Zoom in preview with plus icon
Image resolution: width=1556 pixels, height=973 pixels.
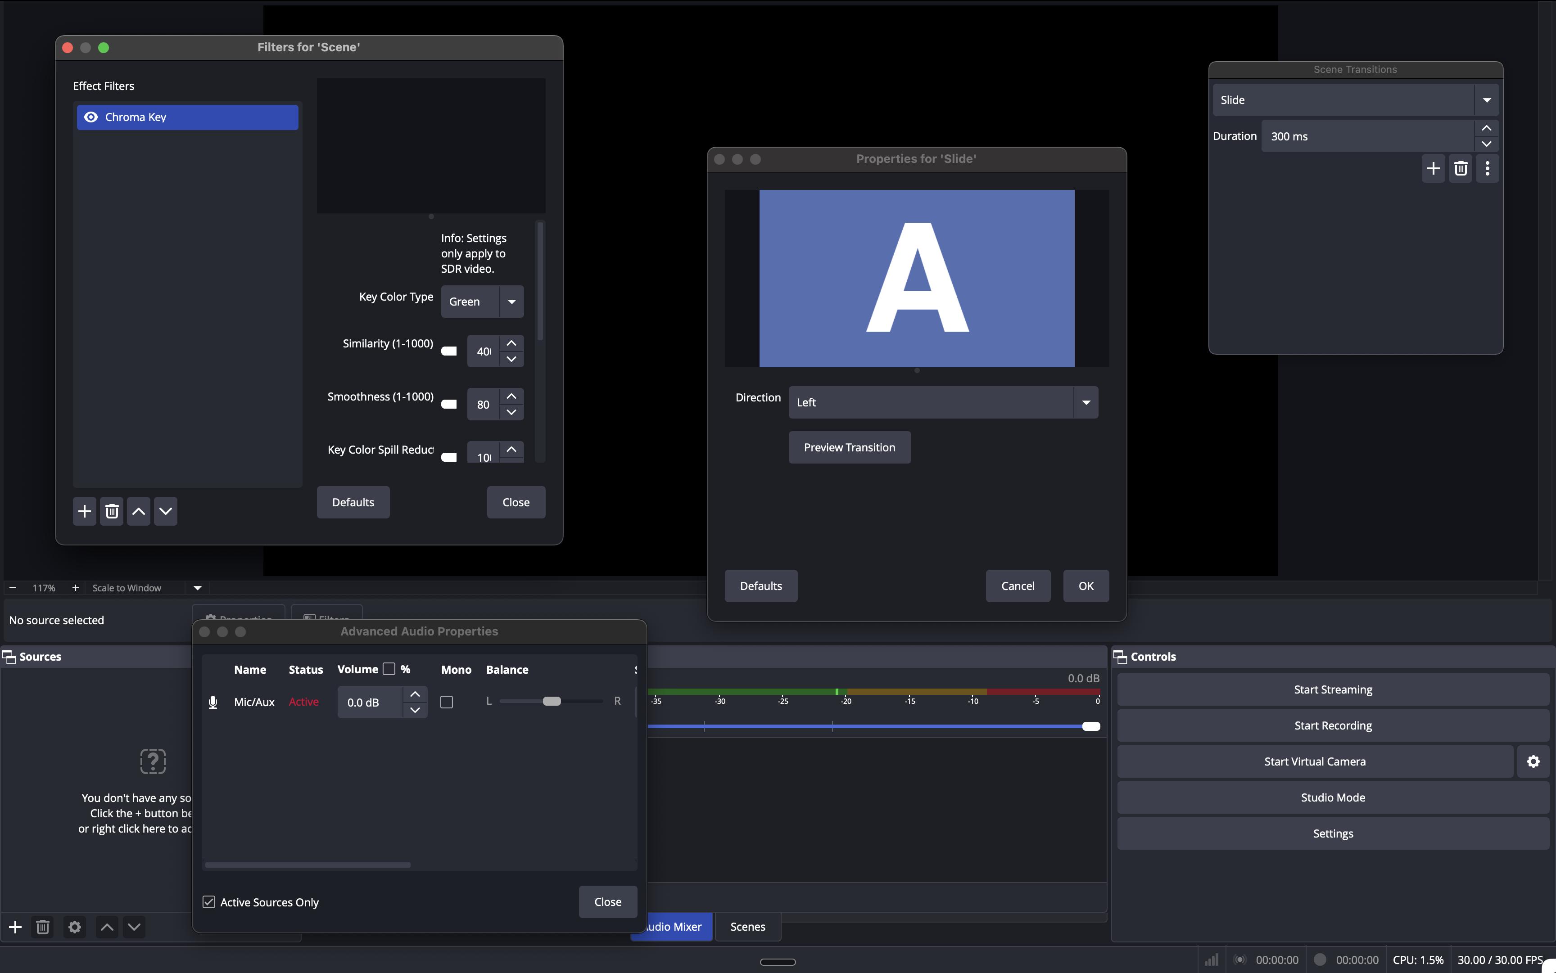75,587
